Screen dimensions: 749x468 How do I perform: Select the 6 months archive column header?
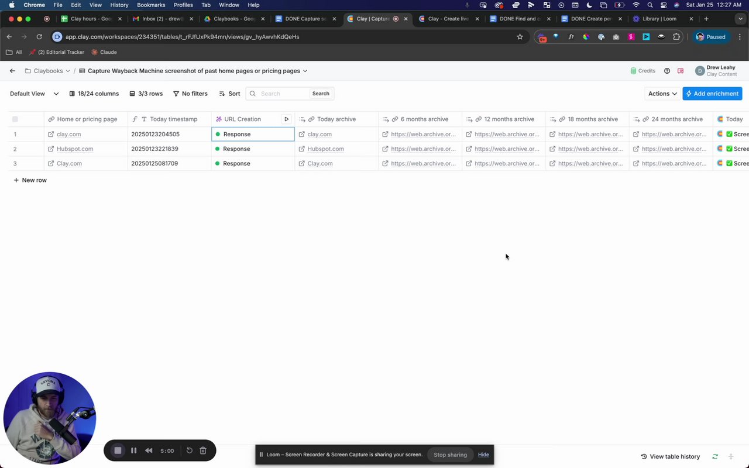[x=420, y=119]
